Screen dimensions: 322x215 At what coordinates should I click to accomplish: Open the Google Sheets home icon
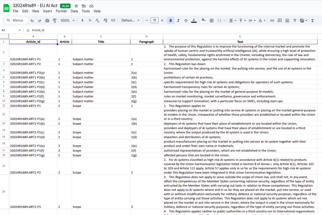pyautogui.click(x=6, y=8)
